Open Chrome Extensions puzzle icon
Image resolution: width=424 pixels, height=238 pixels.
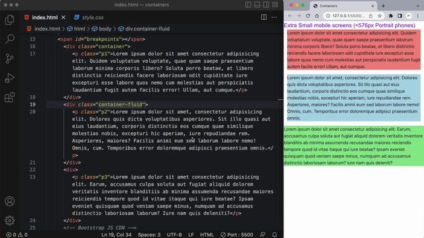391,16
